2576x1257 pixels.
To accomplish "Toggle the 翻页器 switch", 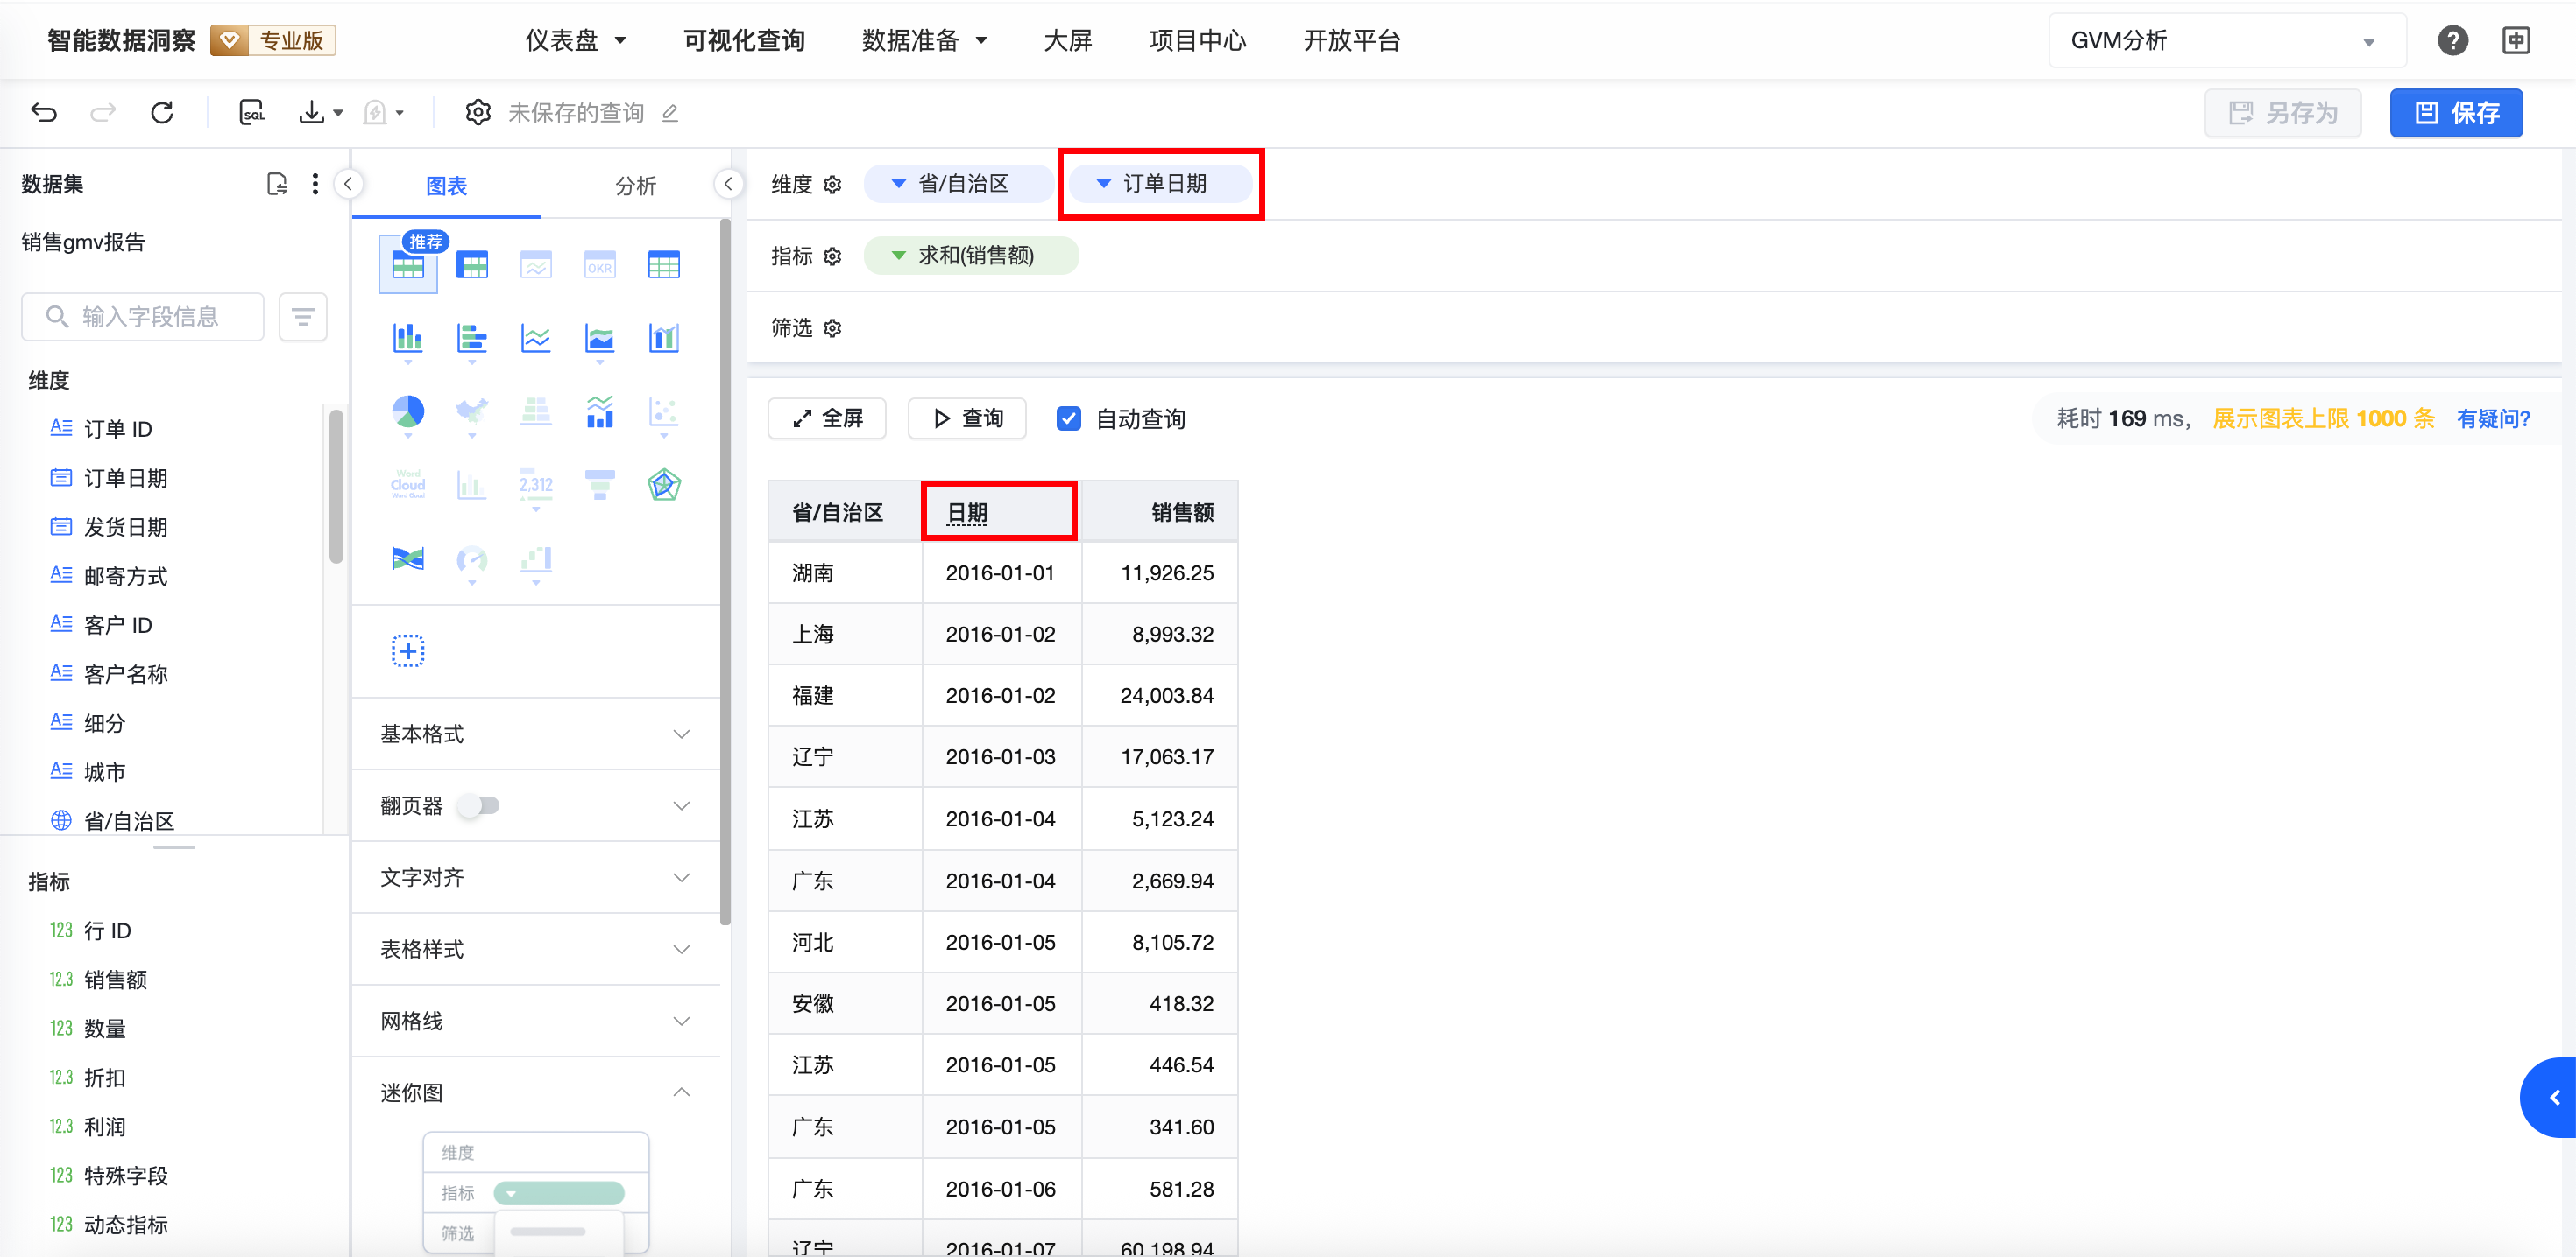I will (x=479, y=805).
